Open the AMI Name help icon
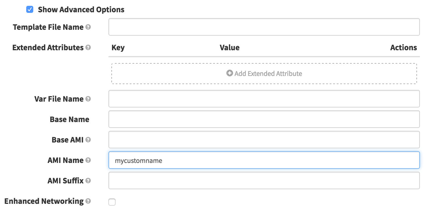The height and width of the screenshot is (212, 424). [x=88, y=160]
